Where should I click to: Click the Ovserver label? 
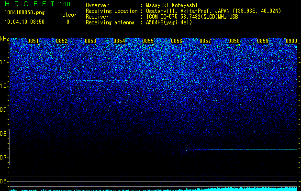click(97, 5)
